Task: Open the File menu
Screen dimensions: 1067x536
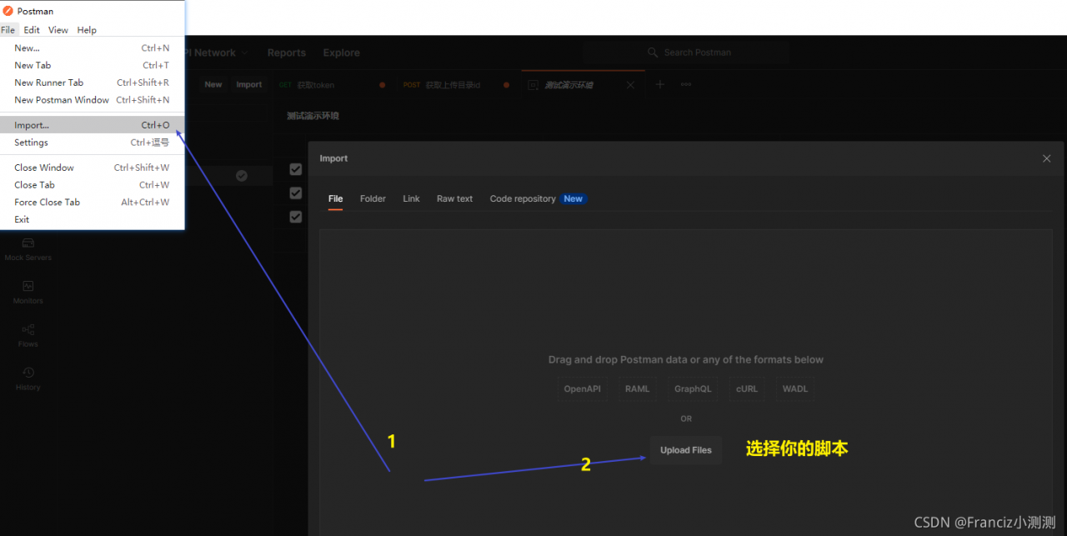Action: (x=8, y=30)
